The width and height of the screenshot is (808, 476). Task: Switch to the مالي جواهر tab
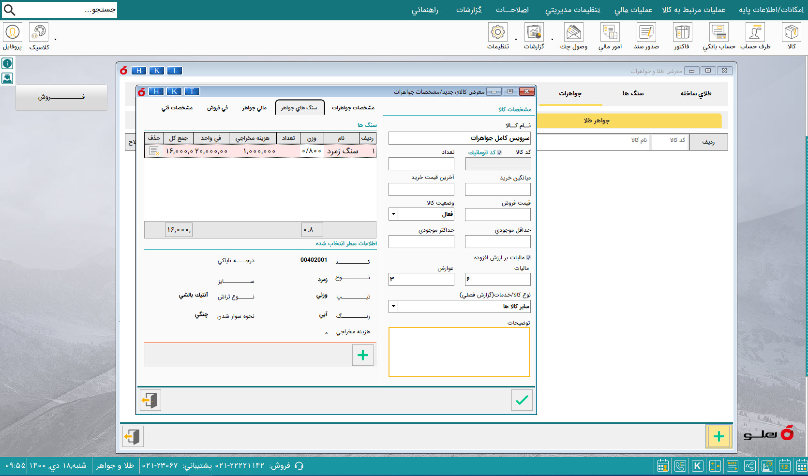254,108
